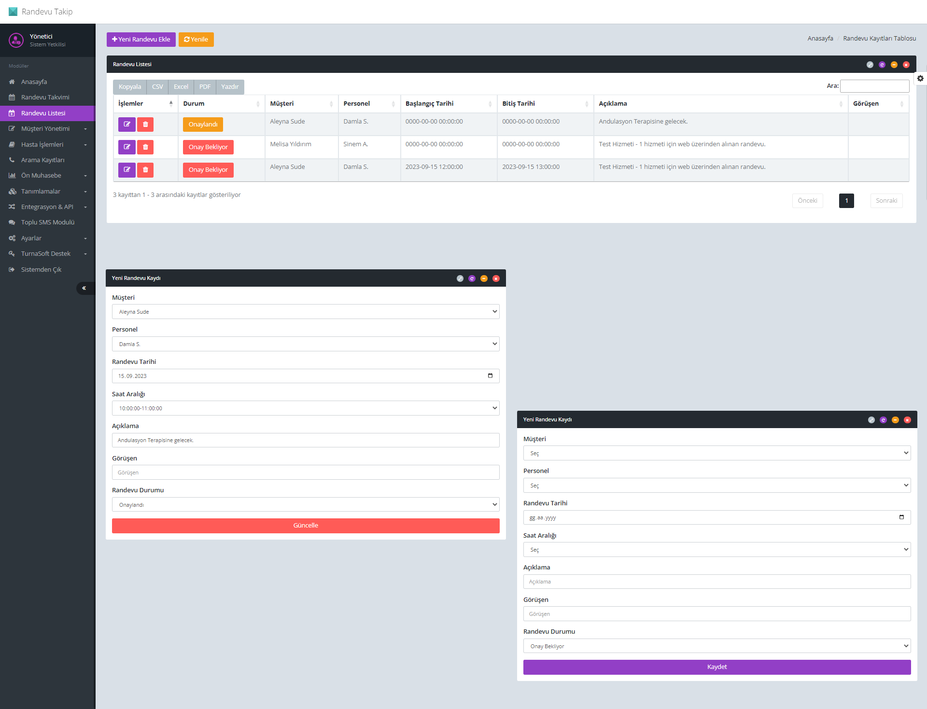Click the purple Kaydet button

coord(717,667)
